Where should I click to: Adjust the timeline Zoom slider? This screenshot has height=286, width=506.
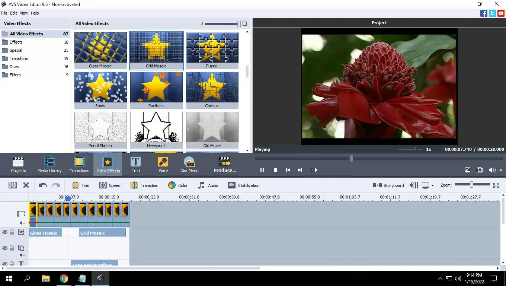coord(472,185)
